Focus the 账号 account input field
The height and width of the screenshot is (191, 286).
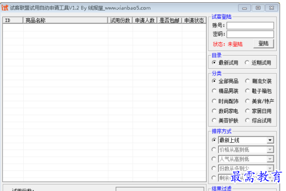click(250, 26)
